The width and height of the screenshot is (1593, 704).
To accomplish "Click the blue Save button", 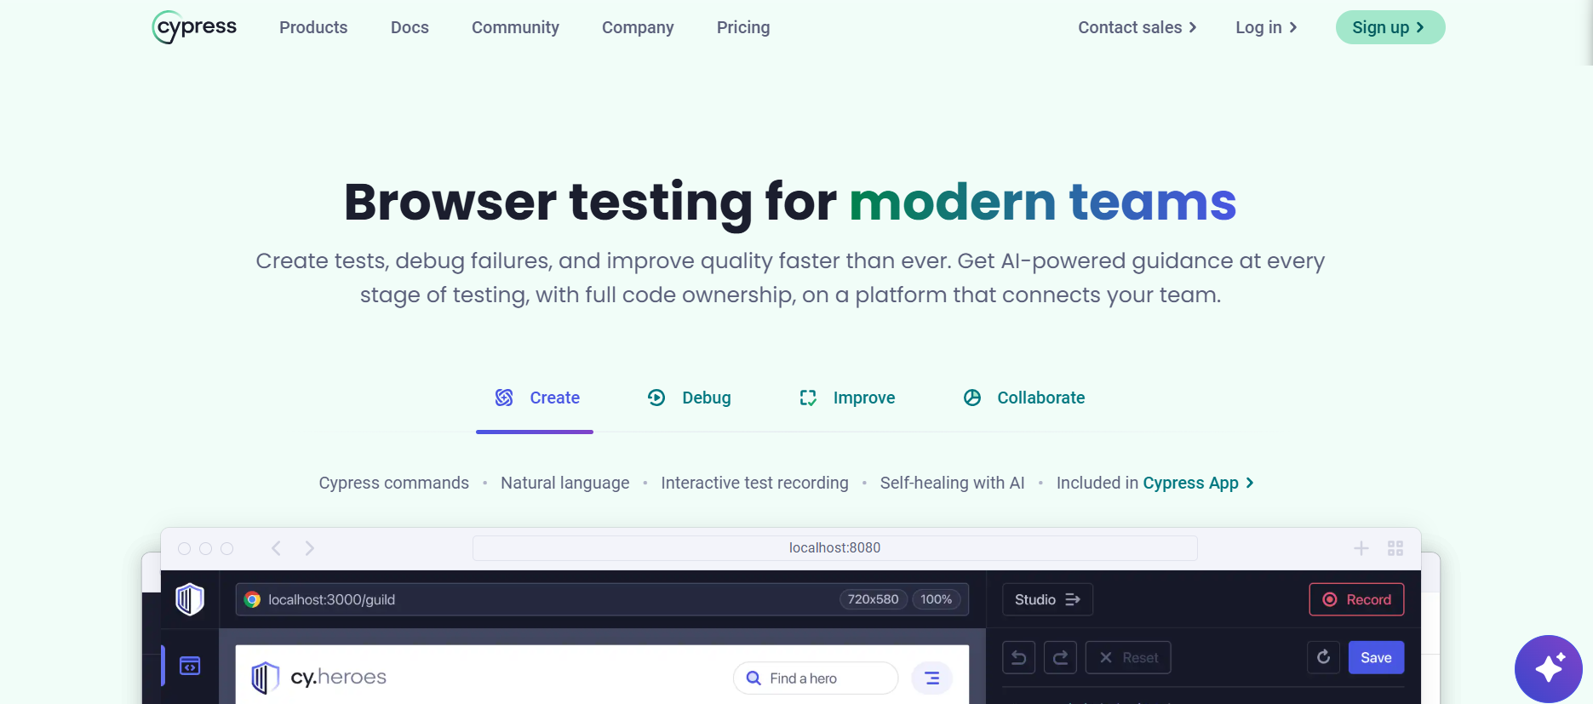I will pos(1375,657).
